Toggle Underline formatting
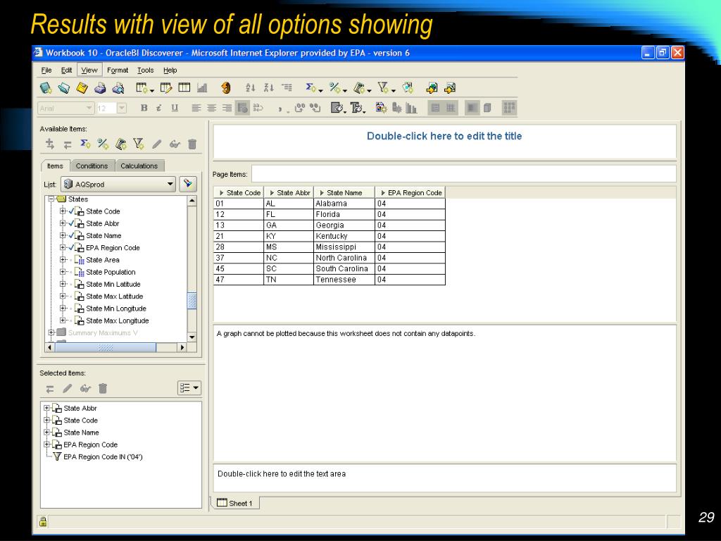Viewport: 721px width, 541px height. 175,108
